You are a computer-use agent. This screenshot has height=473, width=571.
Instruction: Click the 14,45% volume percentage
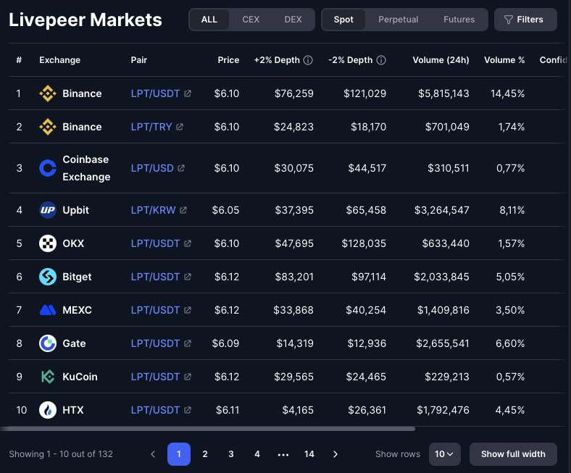click(508, 93)
